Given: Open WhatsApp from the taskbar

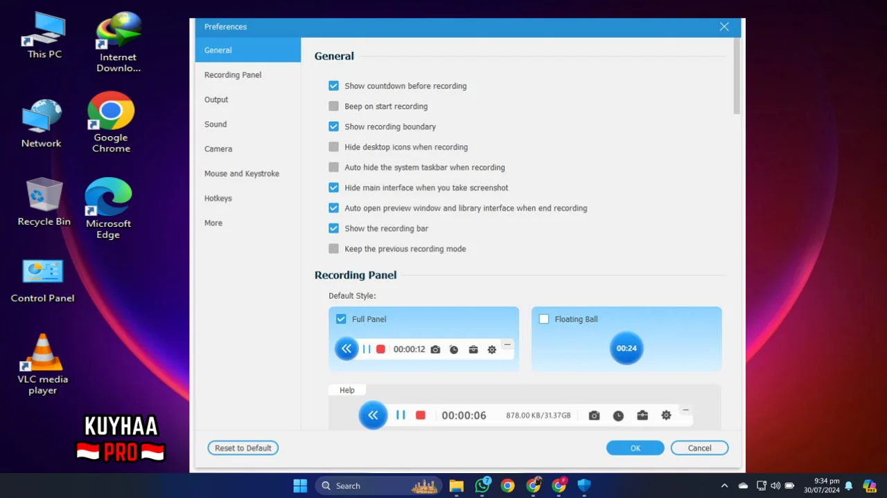Looking at the screenshot, I should click(482, 486).
